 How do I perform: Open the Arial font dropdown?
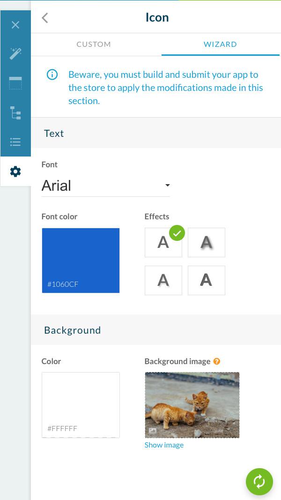pyautogui.click(x=105, y=186)
